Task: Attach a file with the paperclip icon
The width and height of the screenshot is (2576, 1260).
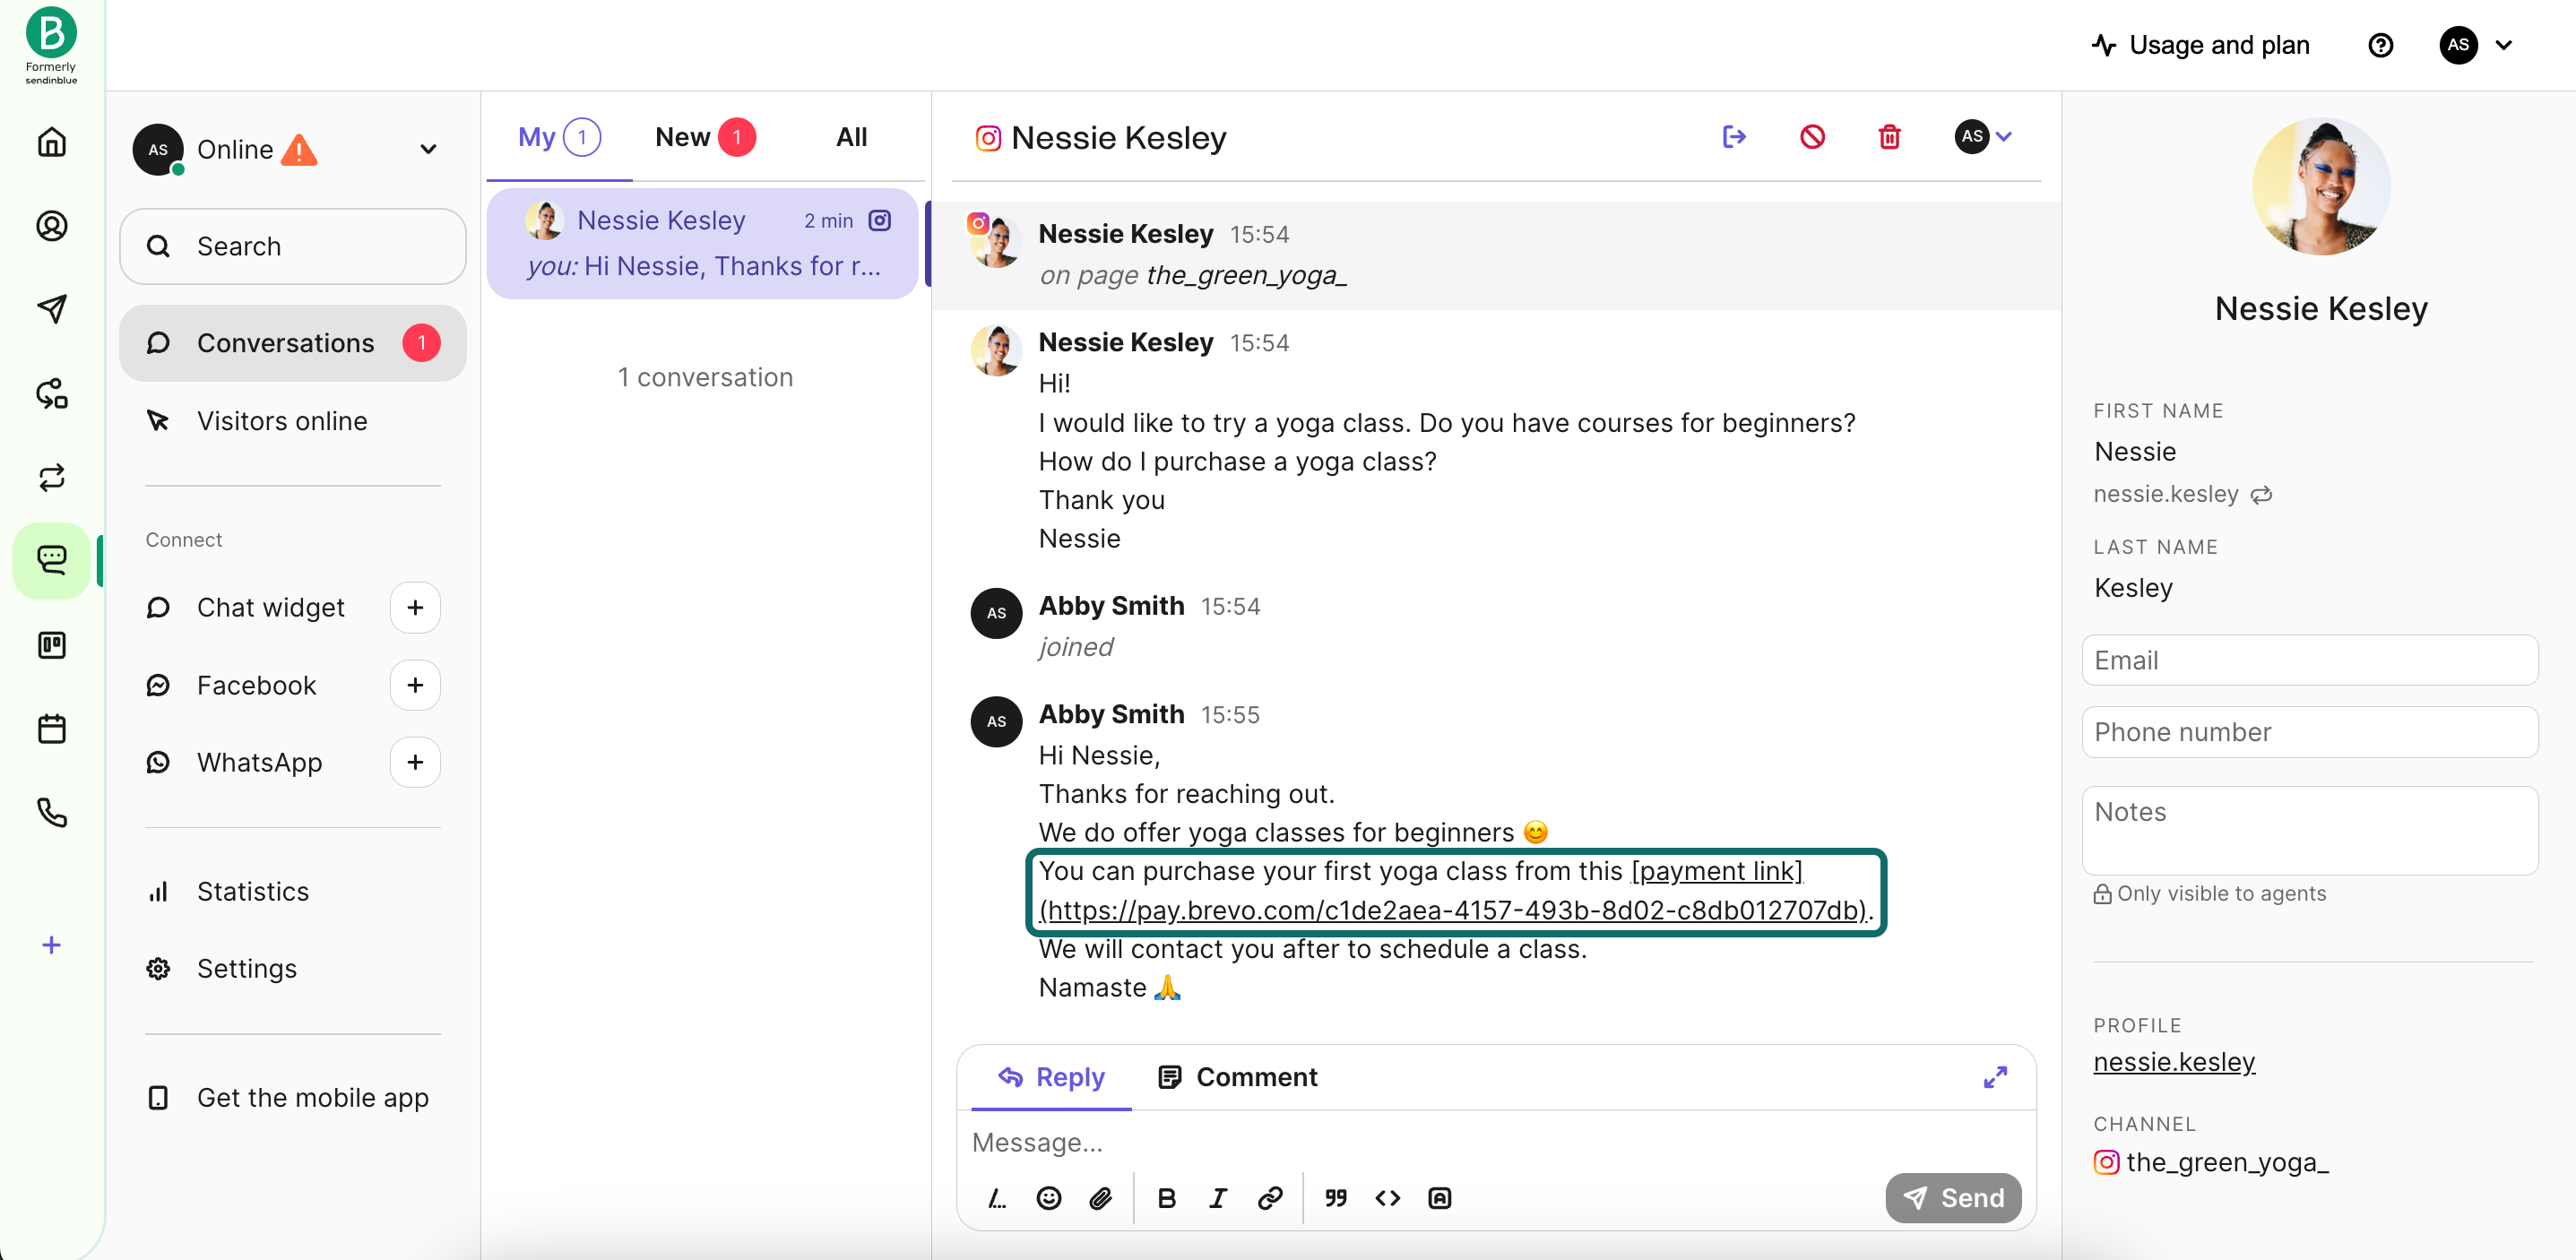Action: pyautogui.click(x=1101, y=1197)
